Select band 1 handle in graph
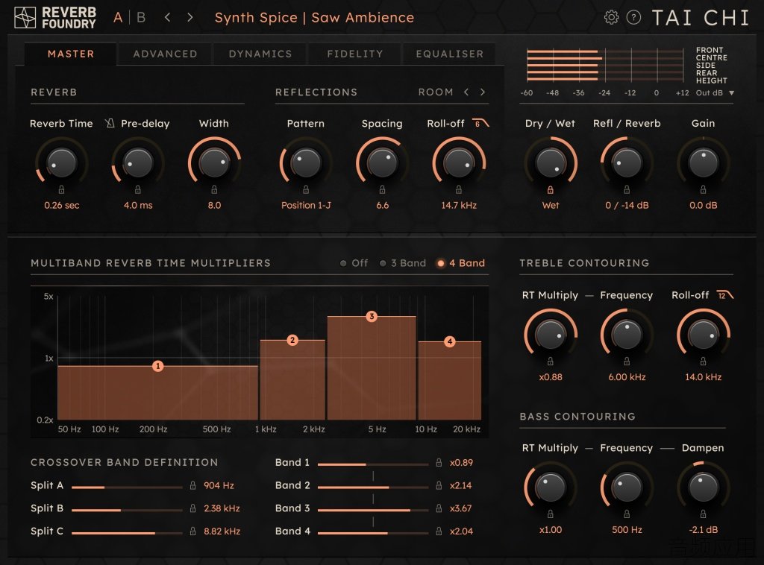This screenshot has width=764, height=565. click(x=157, y=366)
